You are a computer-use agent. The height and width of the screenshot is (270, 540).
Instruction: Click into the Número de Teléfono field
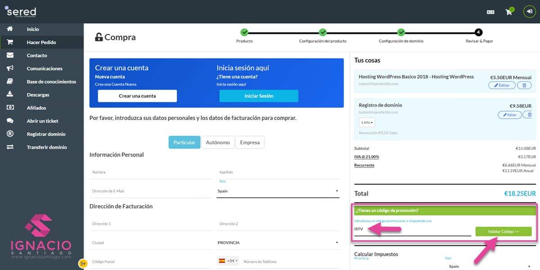(x=291, y=261)
